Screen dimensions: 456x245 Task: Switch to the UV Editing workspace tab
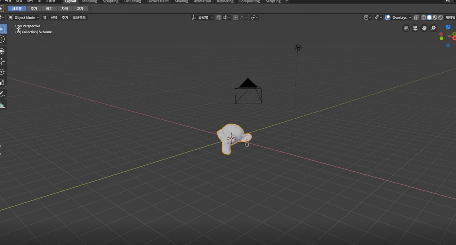pos(133,2)
